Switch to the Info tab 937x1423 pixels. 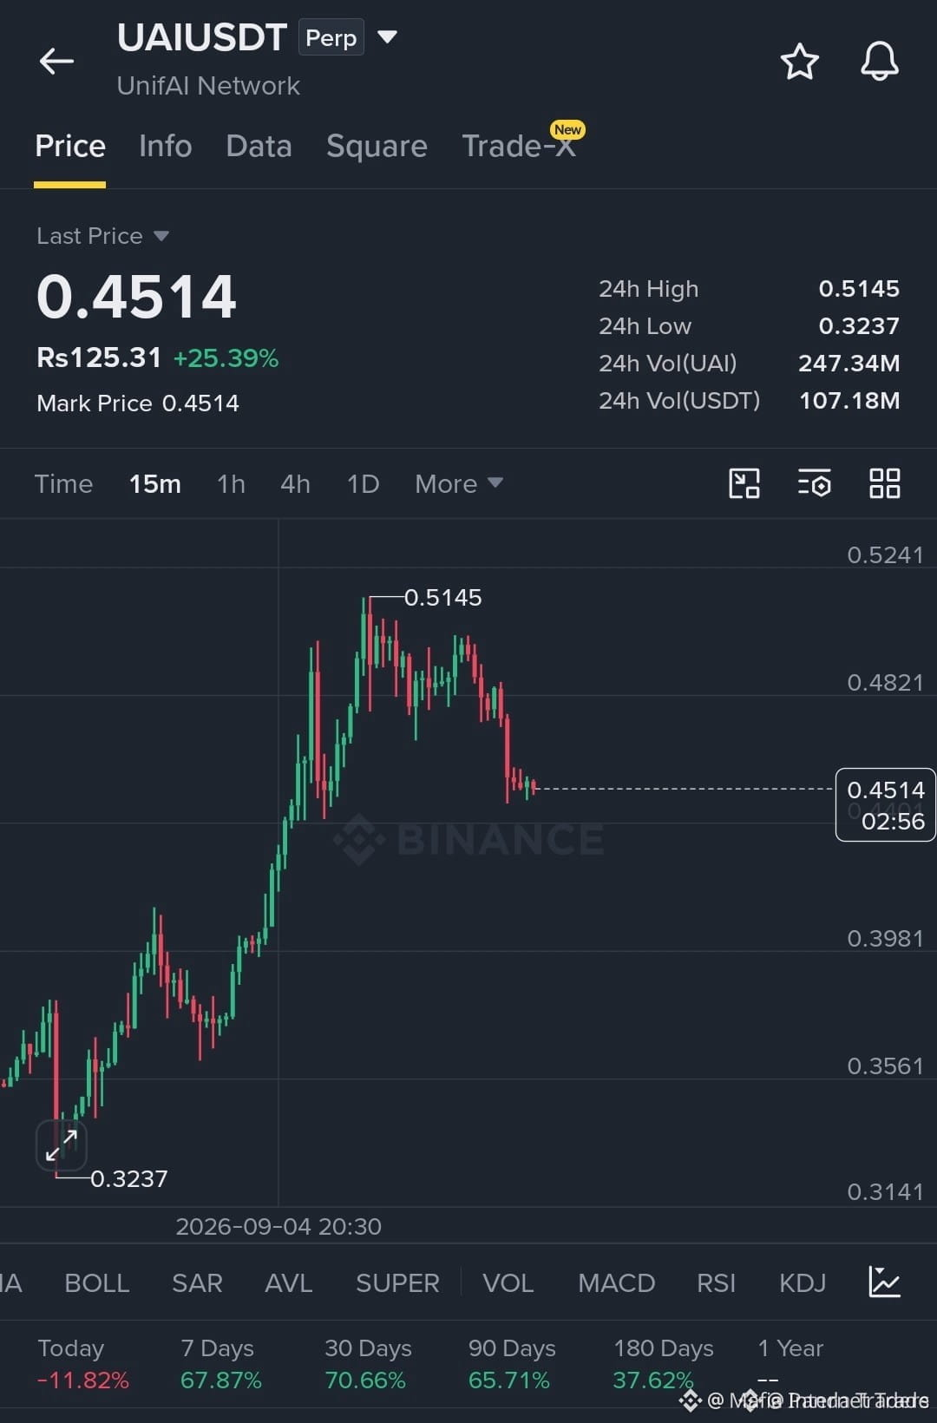coord(165,146)
